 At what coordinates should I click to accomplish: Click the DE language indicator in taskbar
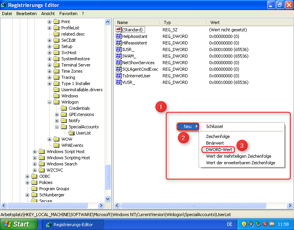click(229, 224)
